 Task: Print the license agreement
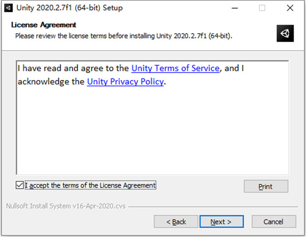[266, 186]
